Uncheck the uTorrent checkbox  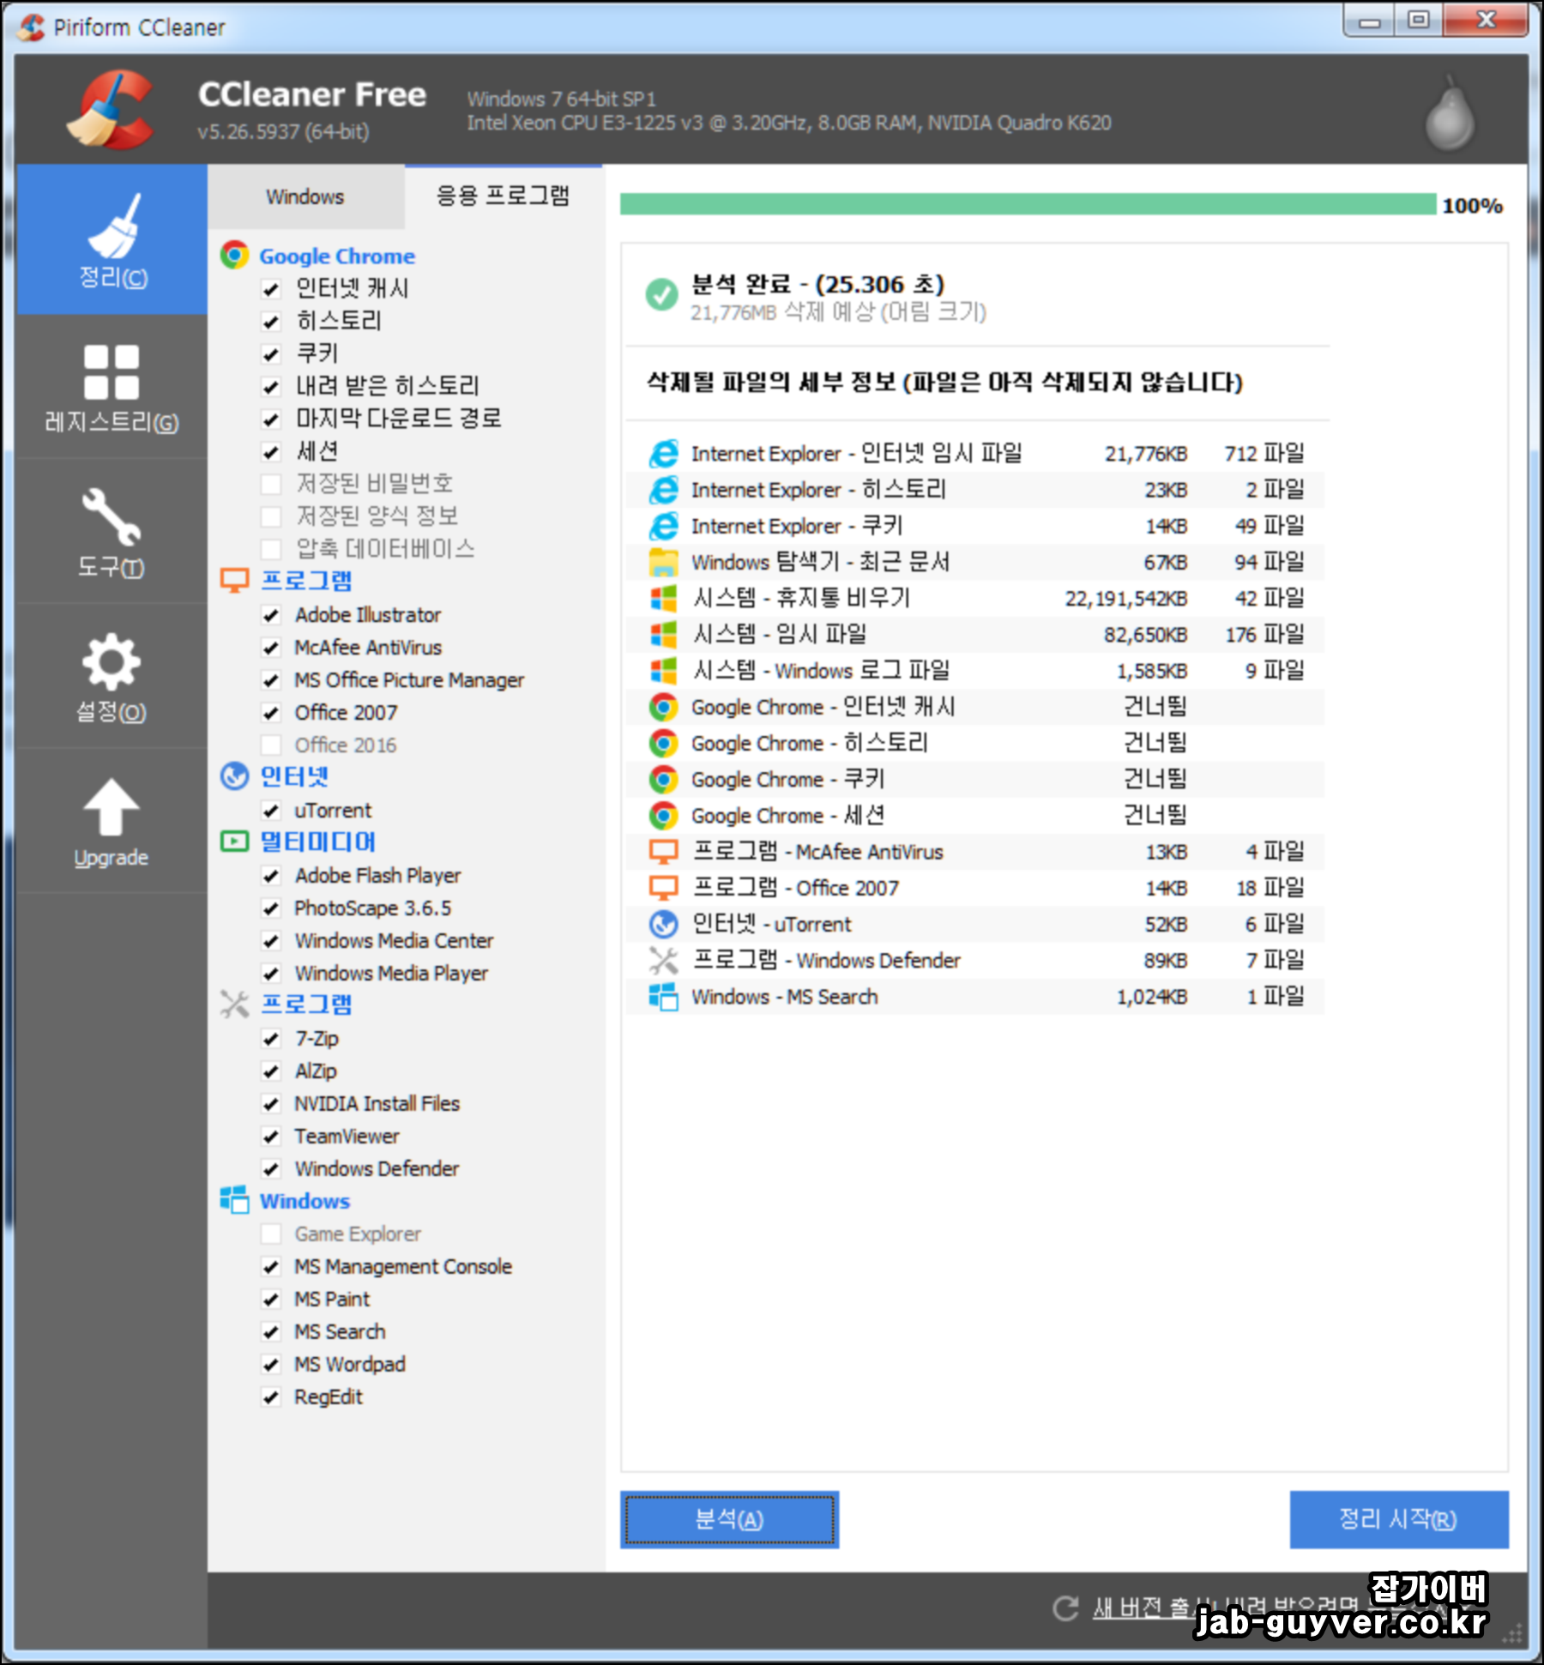[x=271, y=811]
